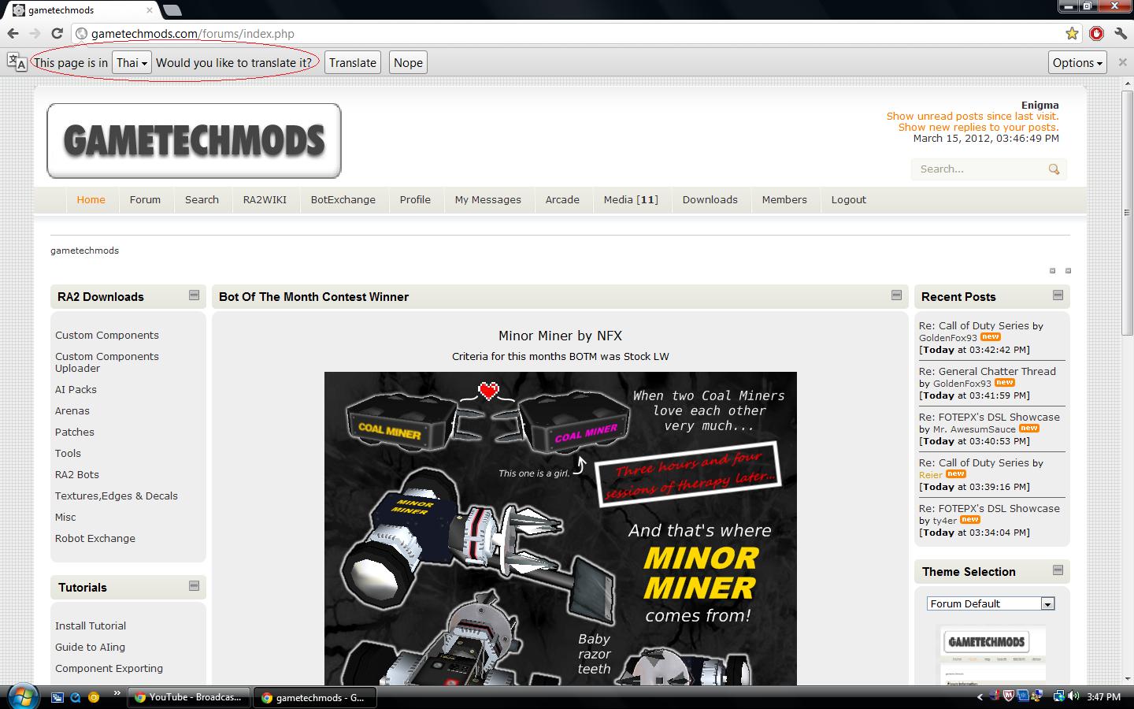The height and width of the screenshot is (709, 1134).
Task: Show hidden system tray icons arrow
Action: (980, 696)
